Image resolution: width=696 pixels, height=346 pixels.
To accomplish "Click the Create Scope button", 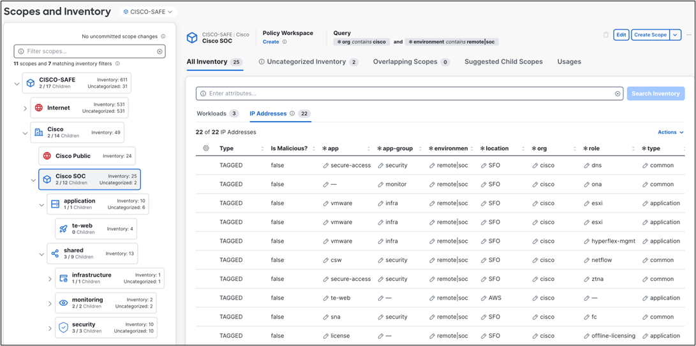I will point(650,34).
